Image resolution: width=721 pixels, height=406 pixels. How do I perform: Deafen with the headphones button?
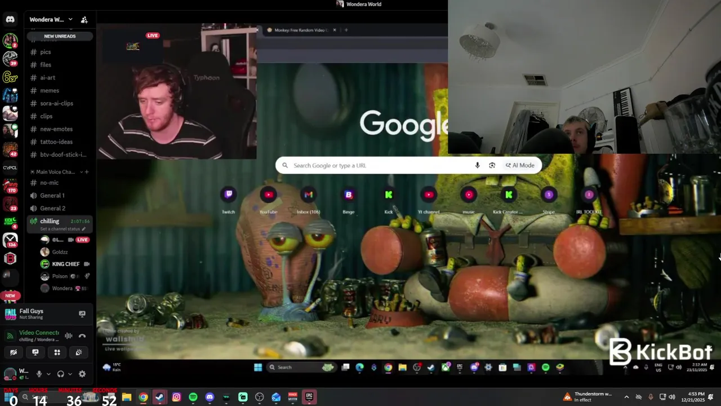pos(61,374)
